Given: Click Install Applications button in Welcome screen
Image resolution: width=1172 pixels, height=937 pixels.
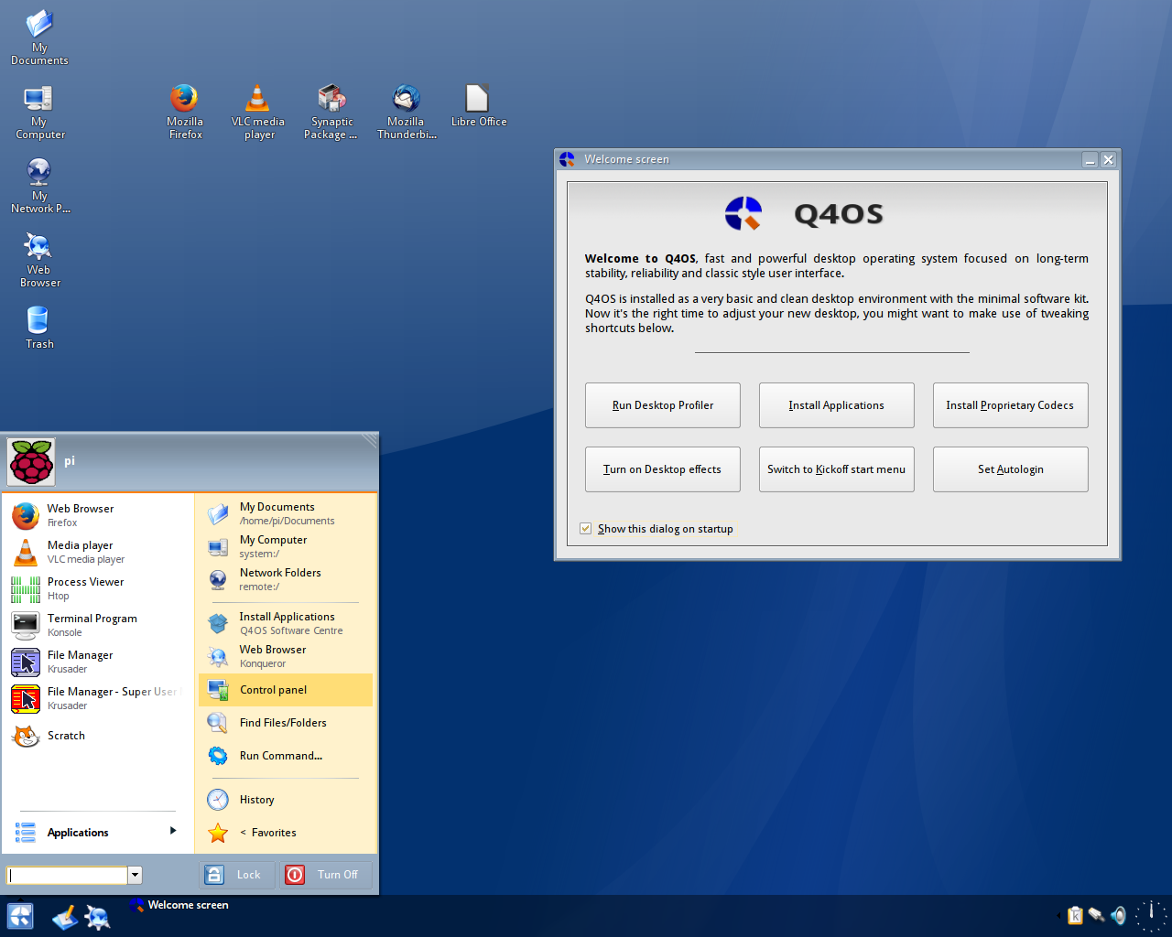Looking at the screenshot, I should [837, 405].
